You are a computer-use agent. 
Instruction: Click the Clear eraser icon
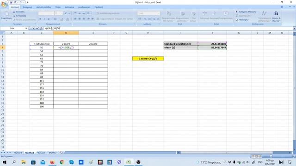coord(237,20)
